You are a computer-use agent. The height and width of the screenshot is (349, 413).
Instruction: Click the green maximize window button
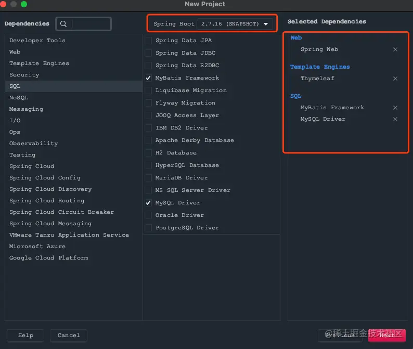pyautogui.click(x=24, y=4)
